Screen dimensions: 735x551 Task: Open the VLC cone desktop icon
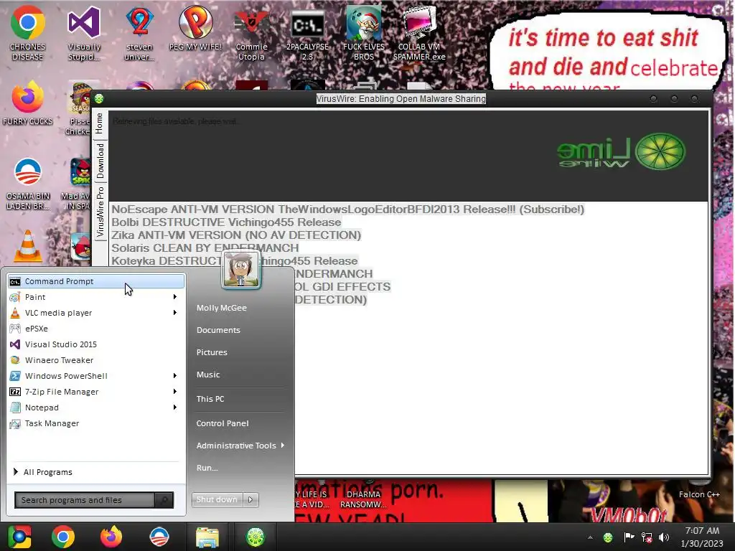[x=28, y=246]
